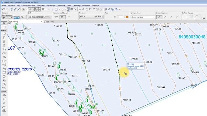Choose the Zone tool in the toolbox

(x=4, y=84)
